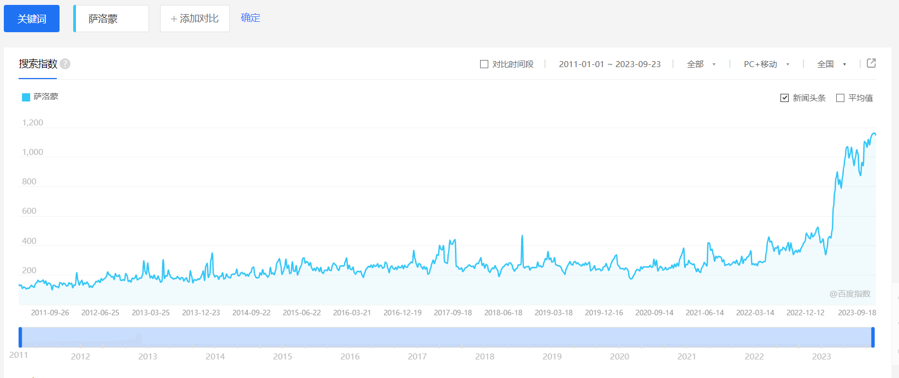Screen dimensions: 899x378
Task: Open the 全国 region dropdown
Action: (x=831, y=64)
